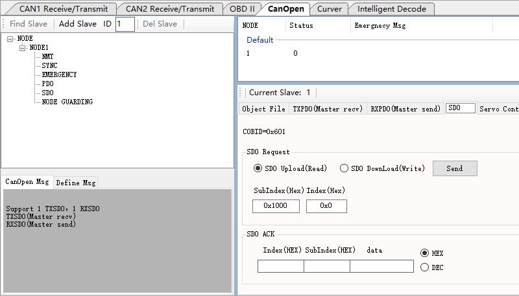Click Add Slave in the toolbar
Viewport: 519px width, 296px height.
(x=78, y=24)
